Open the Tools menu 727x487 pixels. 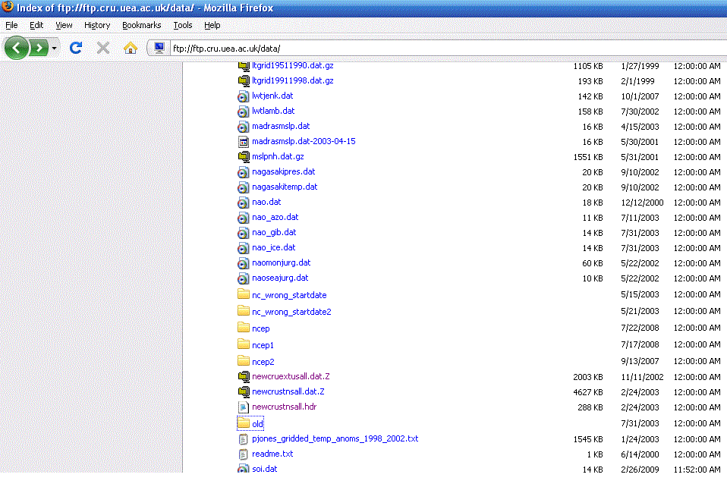(x=183, y=25)
